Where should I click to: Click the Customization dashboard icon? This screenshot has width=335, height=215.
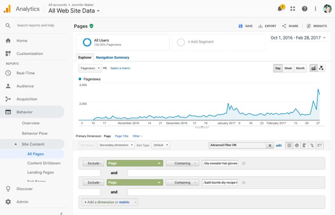click(x=8, y=54)
